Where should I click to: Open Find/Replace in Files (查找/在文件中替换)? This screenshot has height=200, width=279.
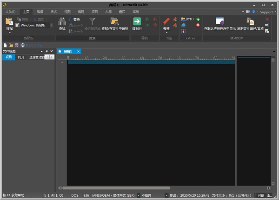tap(114, 21)
